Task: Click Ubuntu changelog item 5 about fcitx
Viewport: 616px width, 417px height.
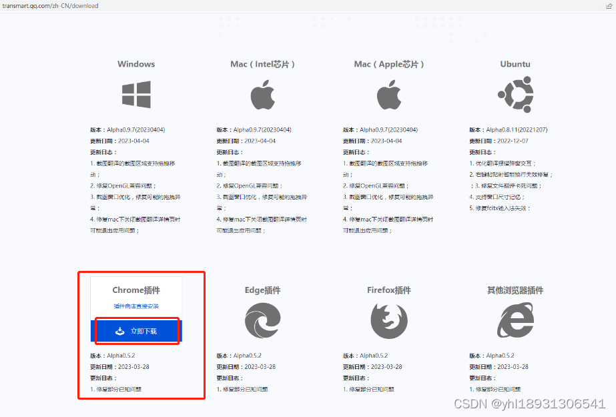Action: point(500,208)
